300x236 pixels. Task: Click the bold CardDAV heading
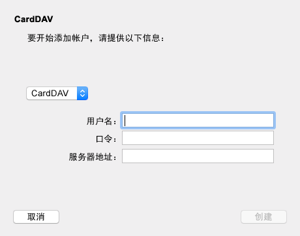click(34, 19)
